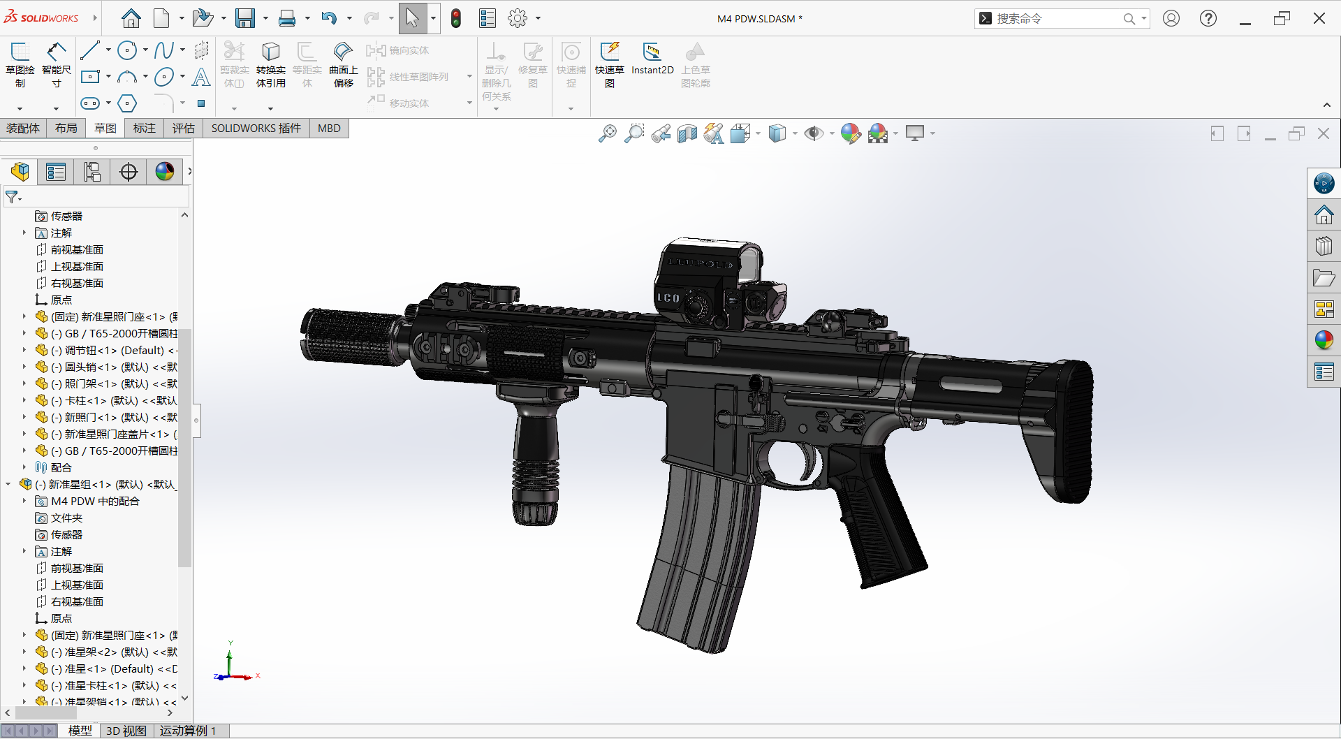
Task: Open SOLIDWORKS Resources home task pane
Action: 1324,214
